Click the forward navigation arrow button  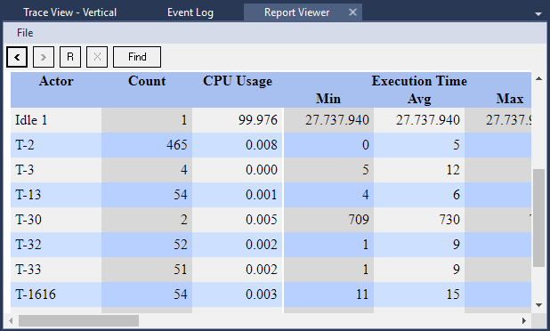click(44, 57)
